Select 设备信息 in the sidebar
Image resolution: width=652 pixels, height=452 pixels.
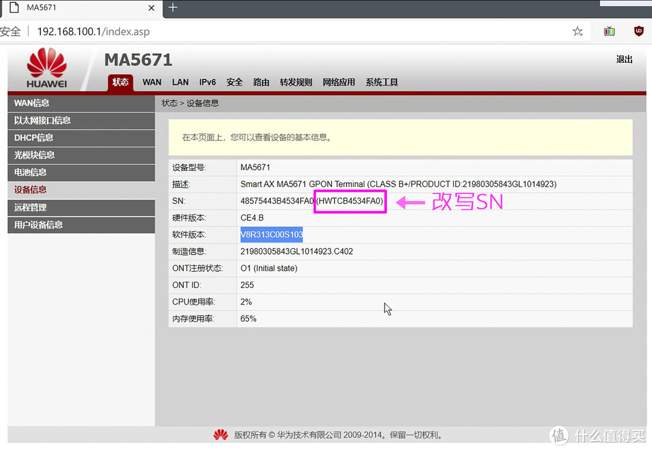click(81, 189)
